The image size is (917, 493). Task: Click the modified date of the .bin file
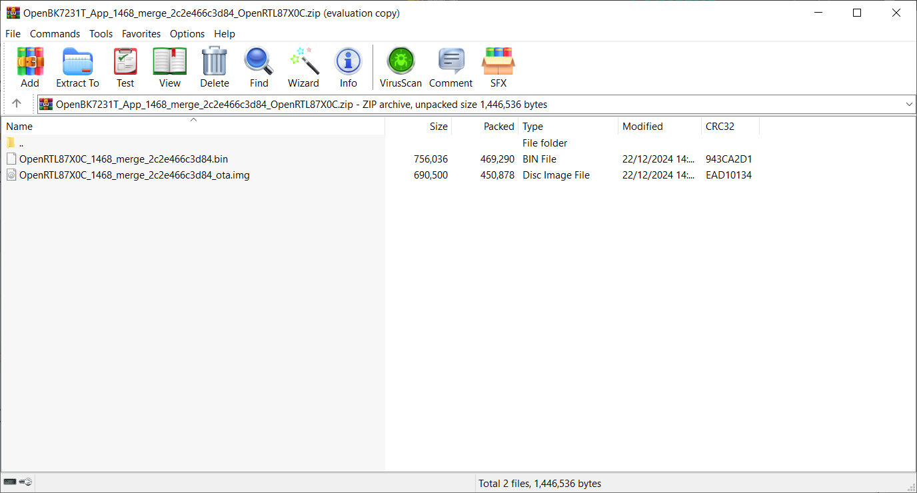(x=660, y=159)
